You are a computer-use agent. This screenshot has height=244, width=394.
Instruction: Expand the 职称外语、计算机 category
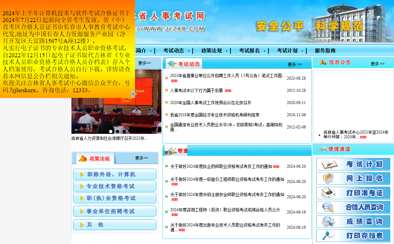tap(114, 174)
